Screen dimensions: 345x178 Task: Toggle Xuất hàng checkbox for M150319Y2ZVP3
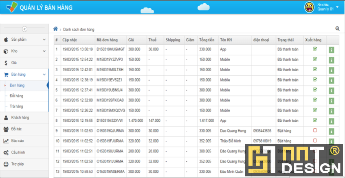pyautogui.click(x=315, y=59)
